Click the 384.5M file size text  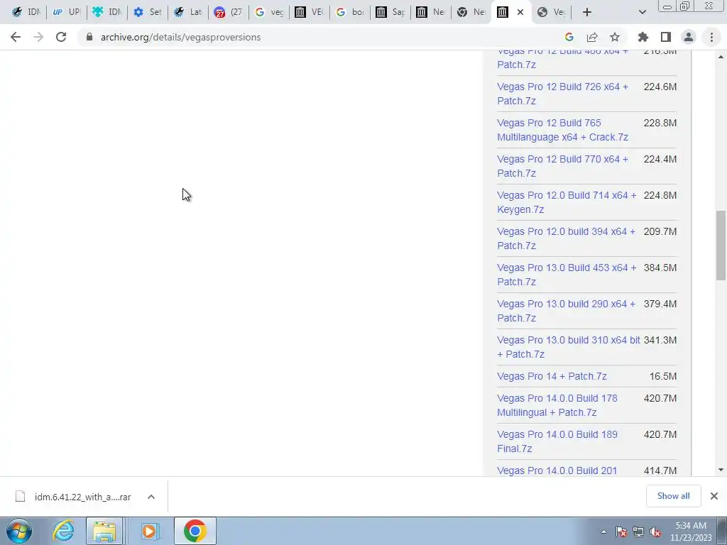(660, 268)
